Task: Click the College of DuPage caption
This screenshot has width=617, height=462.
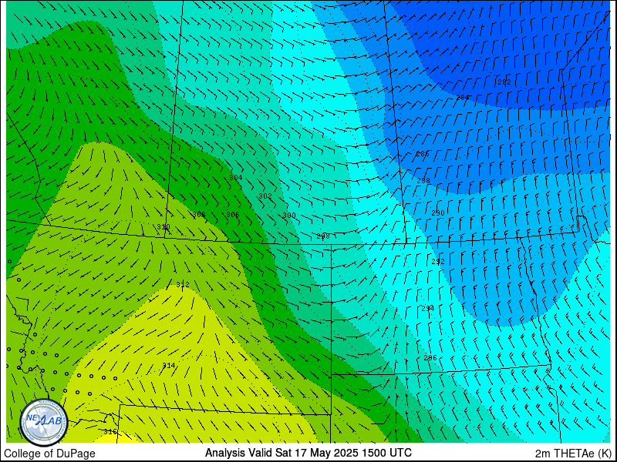Action: (x=49, y=454)
